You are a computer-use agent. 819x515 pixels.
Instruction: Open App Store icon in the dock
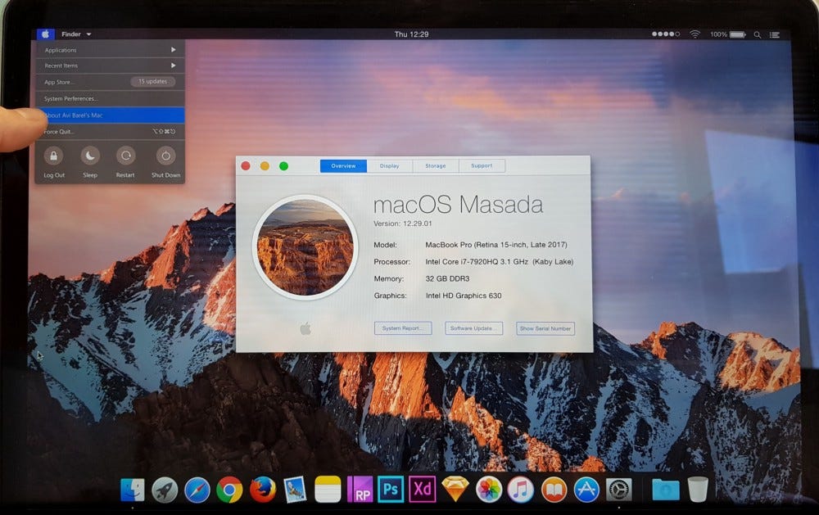pos(586,490)
